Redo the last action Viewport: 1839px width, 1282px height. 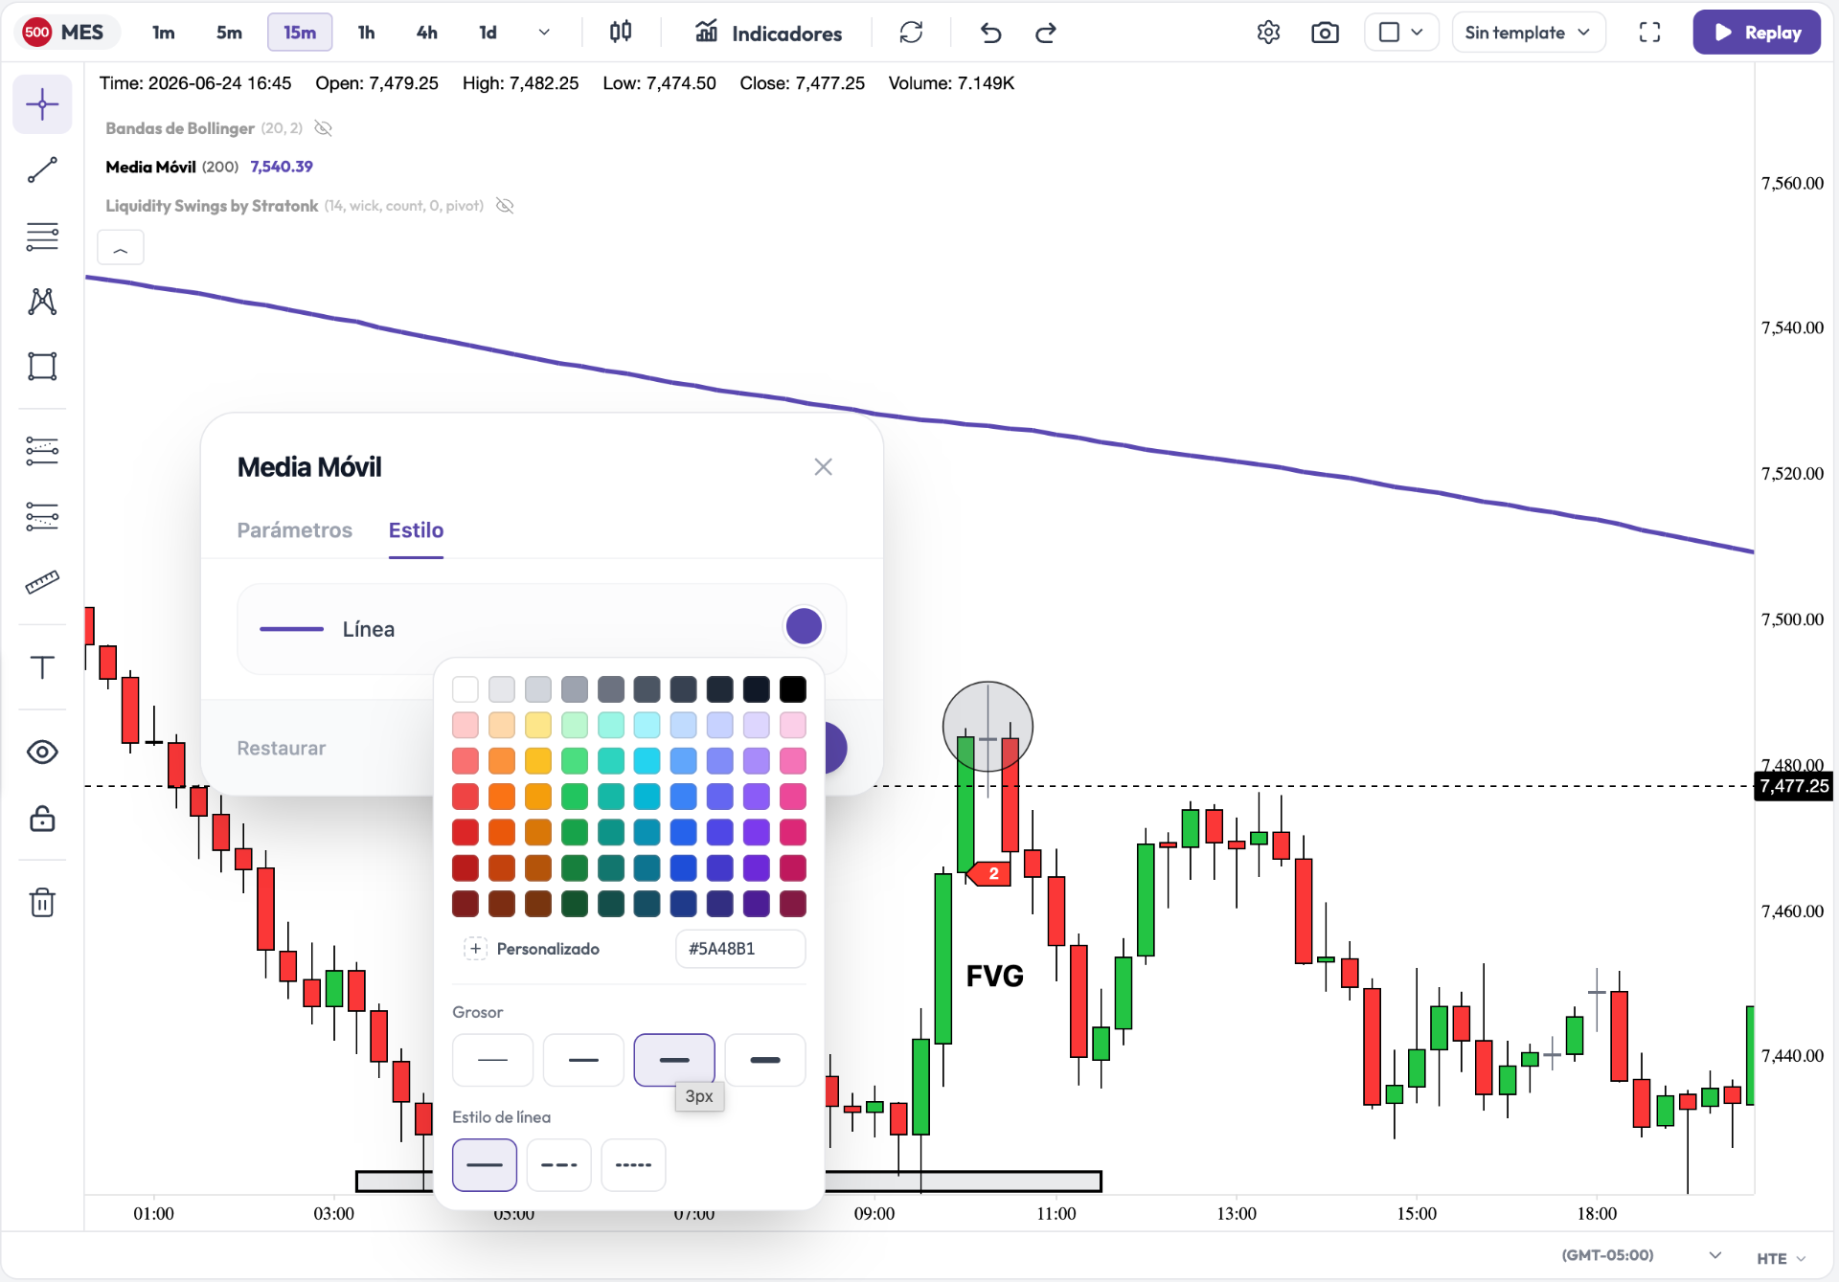click(x=1046, y=33)
